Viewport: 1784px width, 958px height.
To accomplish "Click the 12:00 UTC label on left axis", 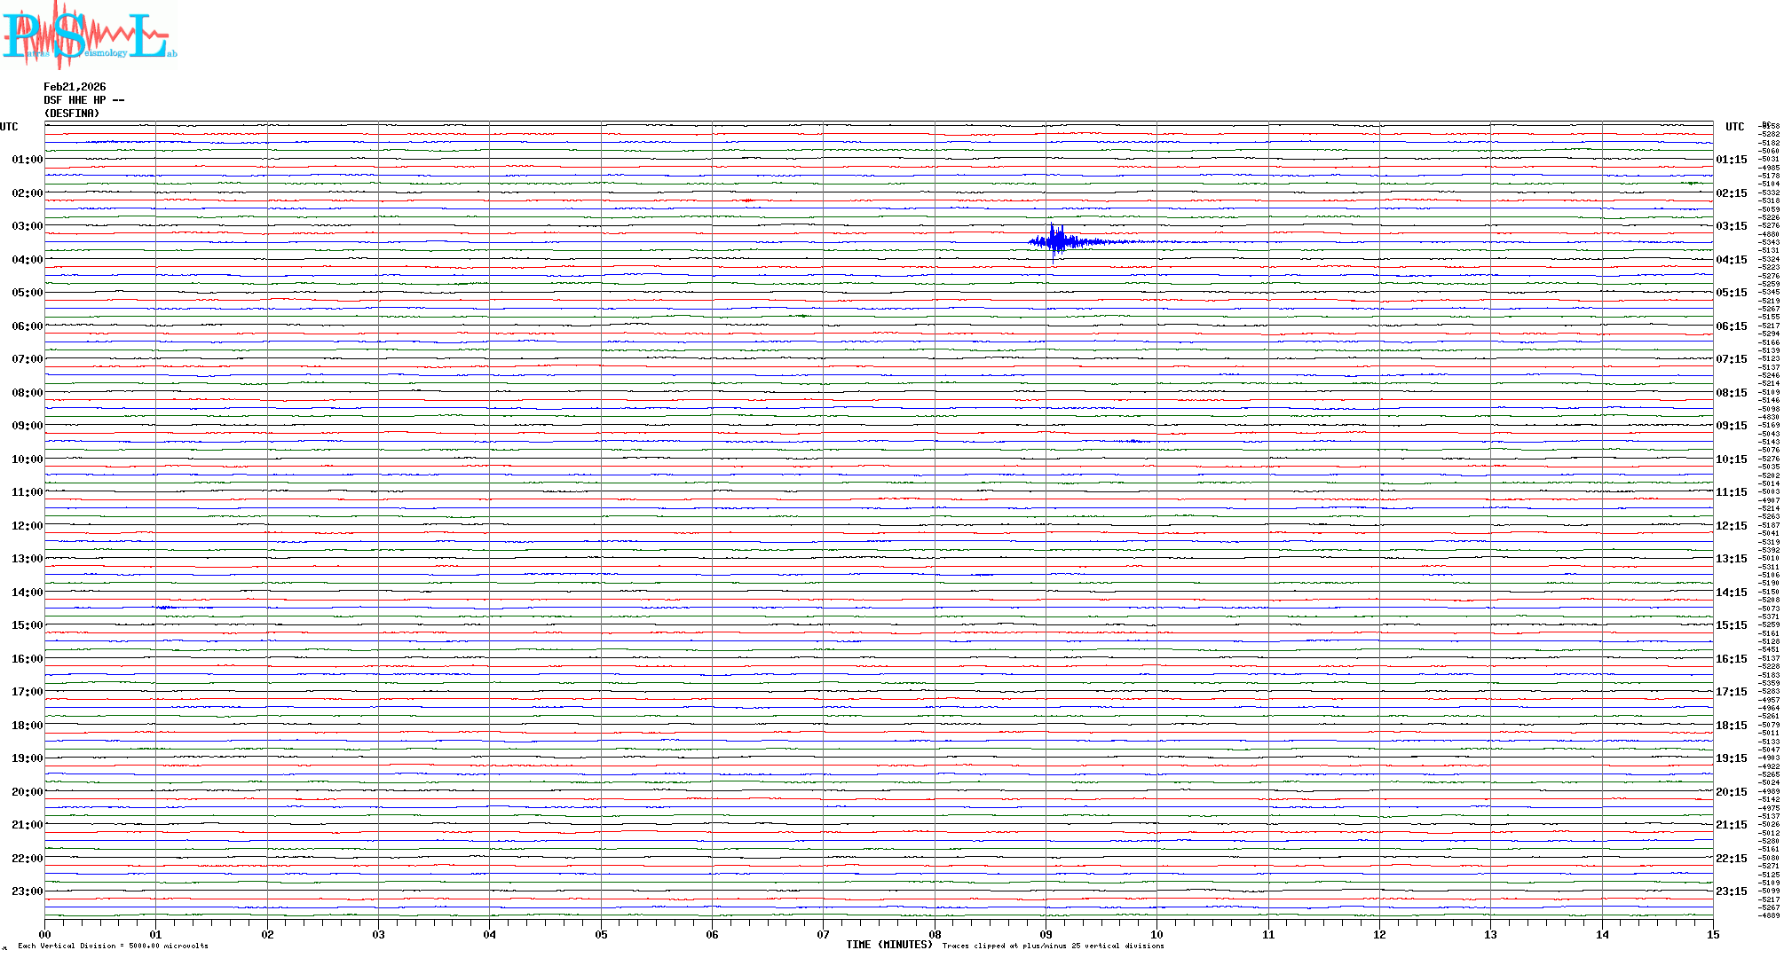I will 27,526.
